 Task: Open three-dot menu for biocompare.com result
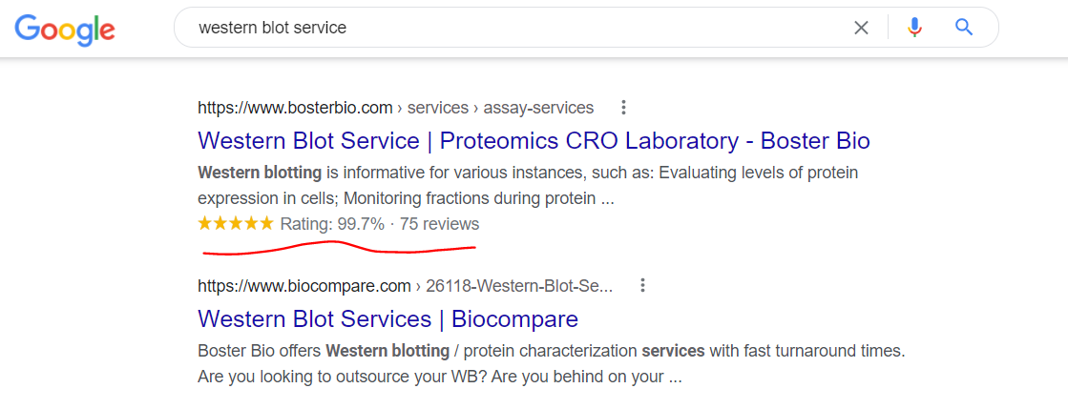pos(641,285)
